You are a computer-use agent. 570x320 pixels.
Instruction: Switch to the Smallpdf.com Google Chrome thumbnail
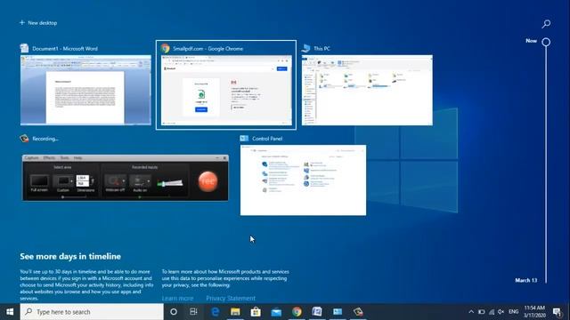[x=226, y=91]
